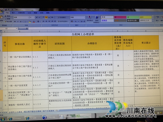The height and width of the screenshot is (122, 163).
Task: Click the red font color A swatch
Action: click(34, 22)
